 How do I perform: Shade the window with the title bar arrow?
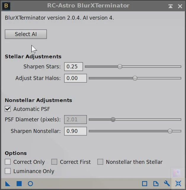click(170, 6)
